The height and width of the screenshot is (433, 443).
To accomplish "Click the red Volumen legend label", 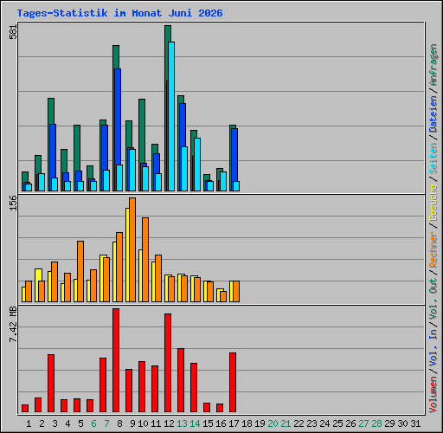I will click(x=433, y=394).
